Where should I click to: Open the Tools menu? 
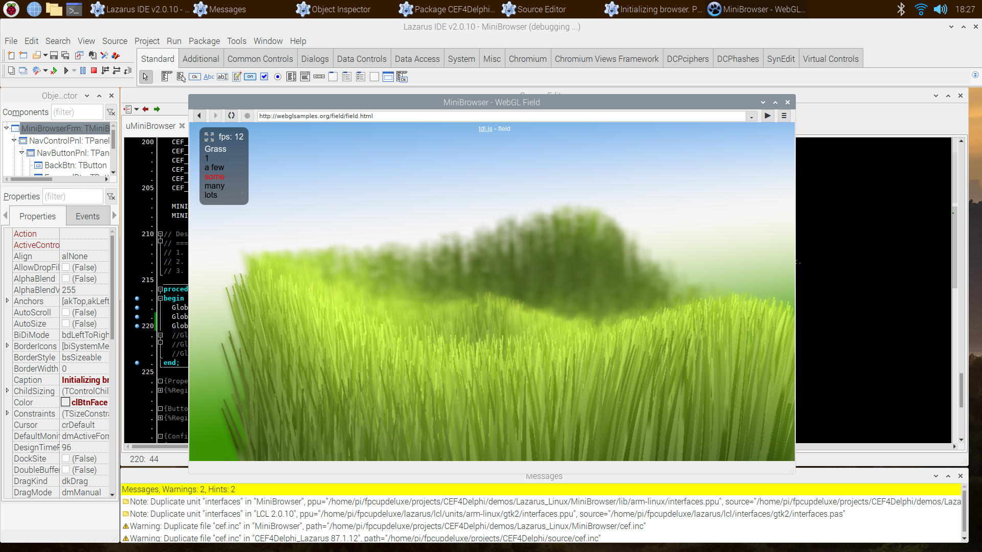pyautogui.click(x=237, y=41)
